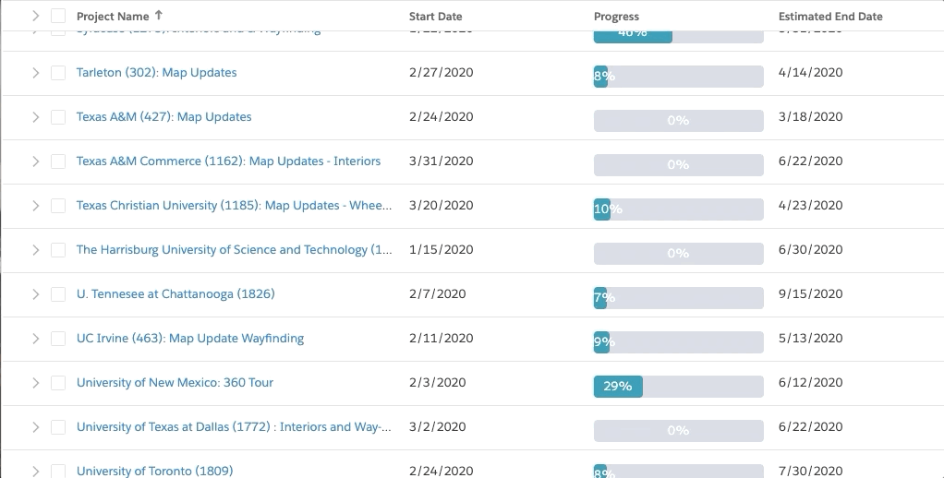
Task: Click Texas Christian University's 10% progress bar
Action: coord(679,209)
